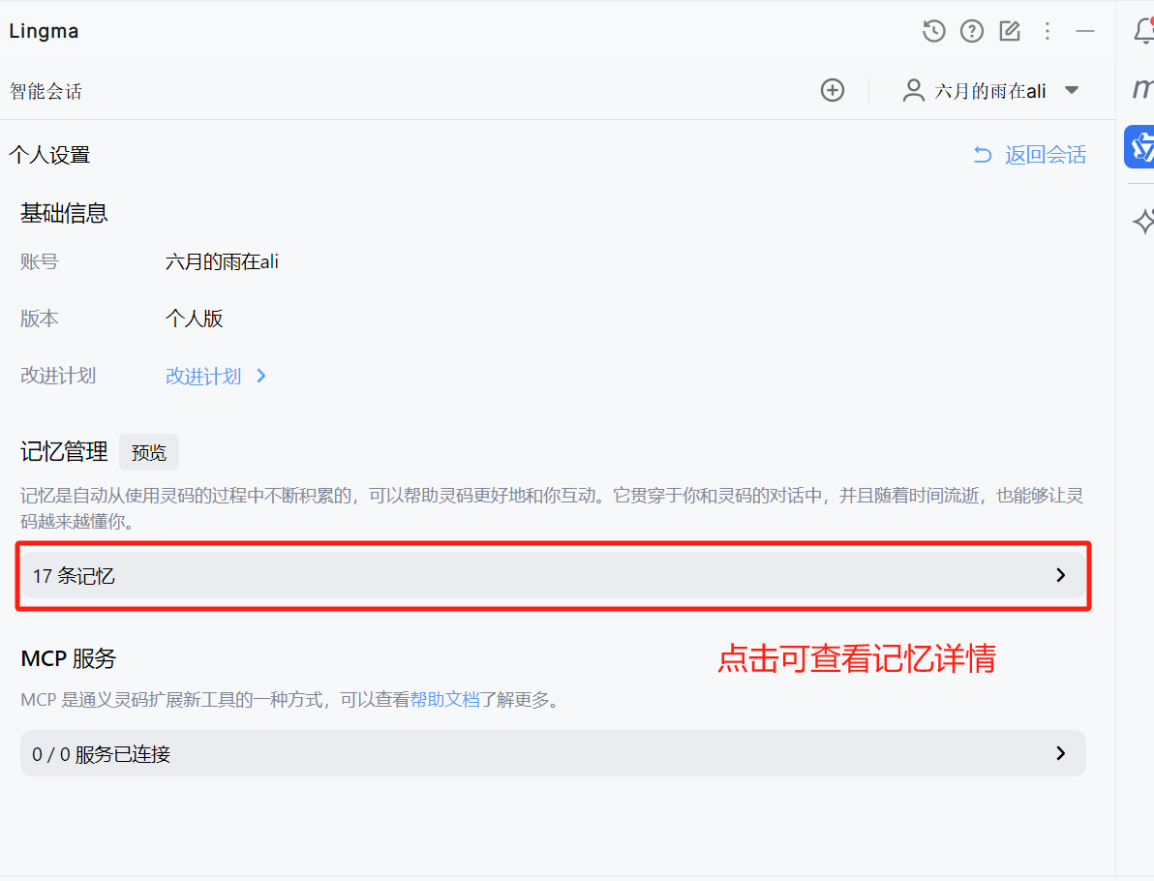Click the undo-arrow icon before 返回会话

[x=985, y=154]
